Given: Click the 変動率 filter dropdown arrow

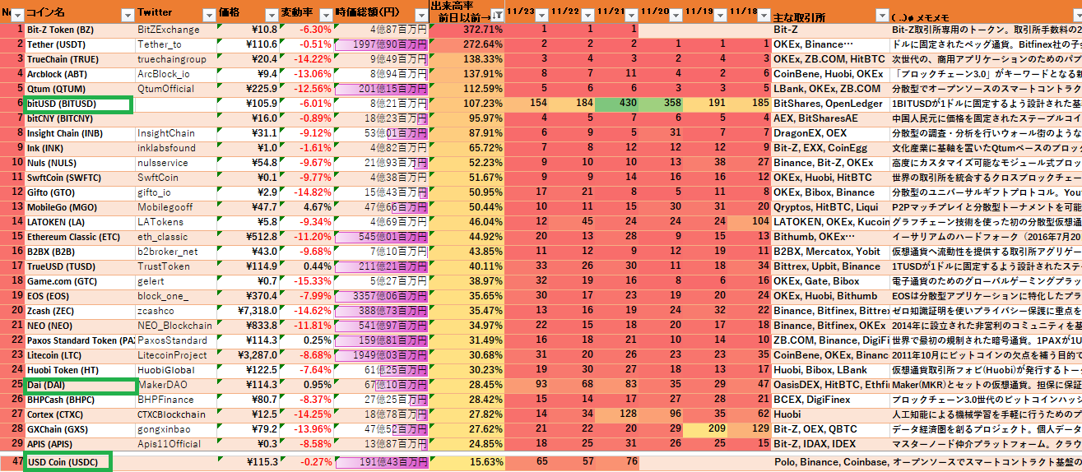Looking at the screenshot, I should (x=326, y=15).
